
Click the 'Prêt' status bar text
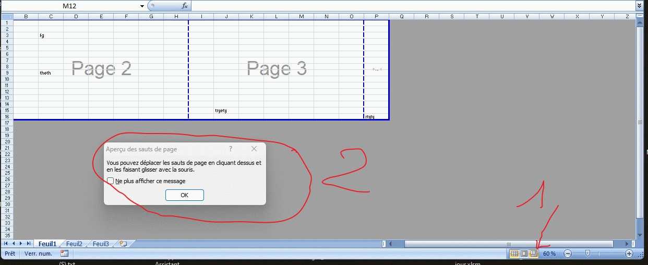tap(9, 254)
